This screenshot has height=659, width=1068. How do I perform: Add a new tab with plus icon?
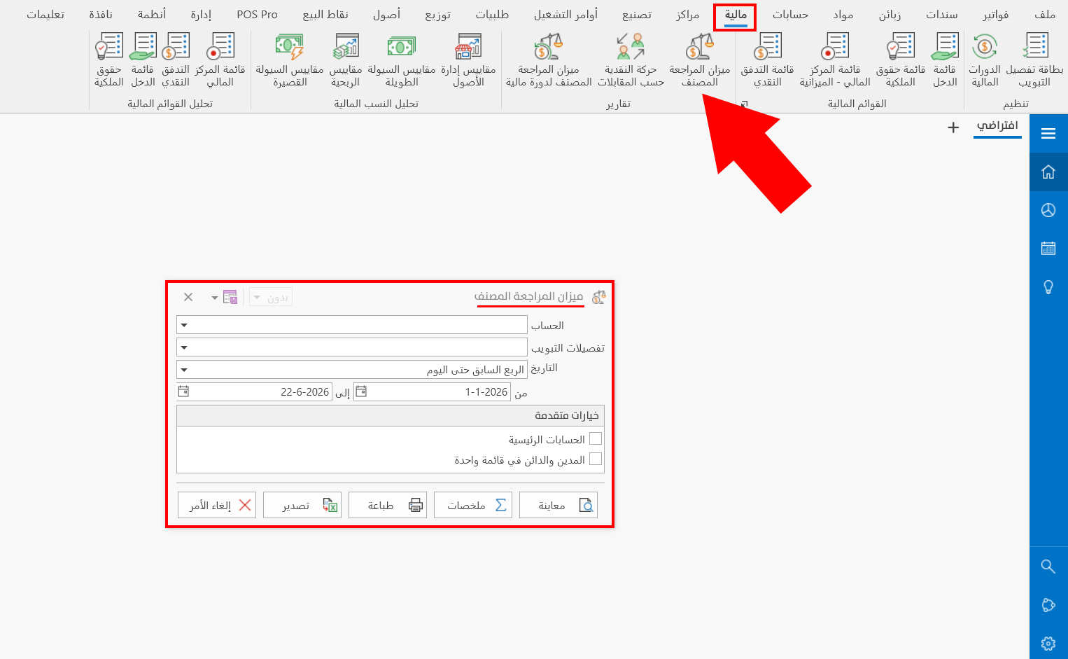tap(953, 127)
